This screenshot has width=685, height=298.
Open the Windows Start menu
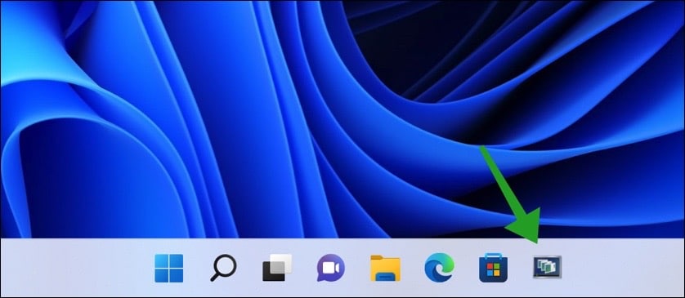(168, 269)
